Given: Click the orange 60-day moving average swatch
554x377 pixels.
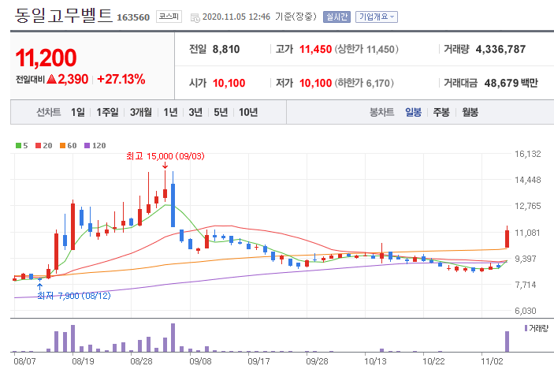Looking at the screenshot, I should click(62, 145).
